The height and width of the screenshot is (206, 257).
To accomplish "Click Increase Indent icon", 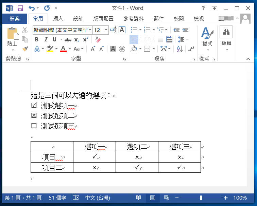I will 185,30.
